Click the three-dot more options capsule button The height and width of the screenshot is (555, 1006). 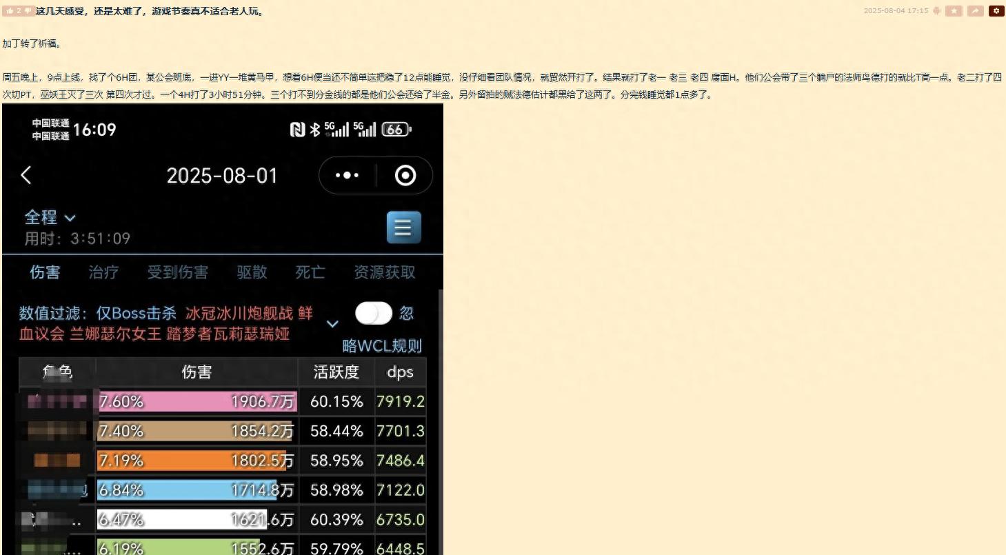point(346,175)
